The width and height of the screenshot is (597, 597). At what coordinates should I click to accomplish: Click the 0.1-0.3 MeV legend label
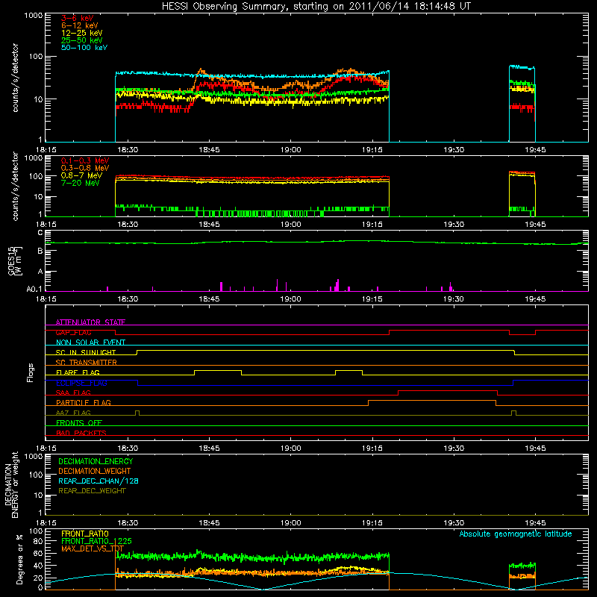[x=85, y=160]
